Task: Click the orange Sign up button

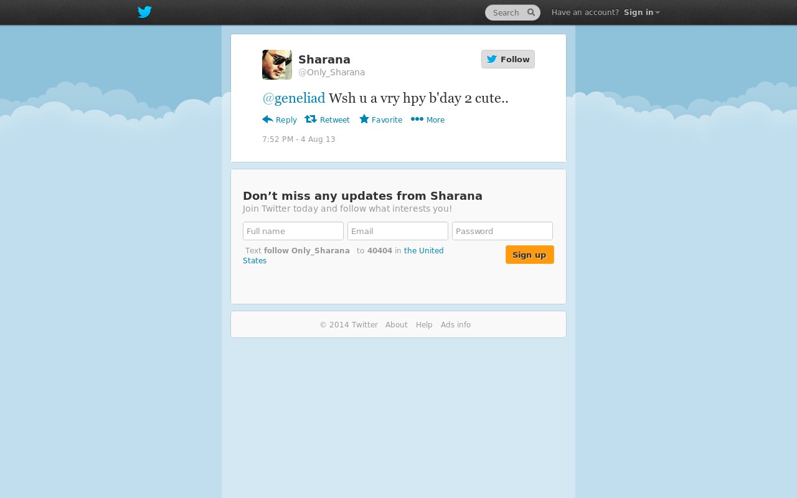Action: [530, 255]
